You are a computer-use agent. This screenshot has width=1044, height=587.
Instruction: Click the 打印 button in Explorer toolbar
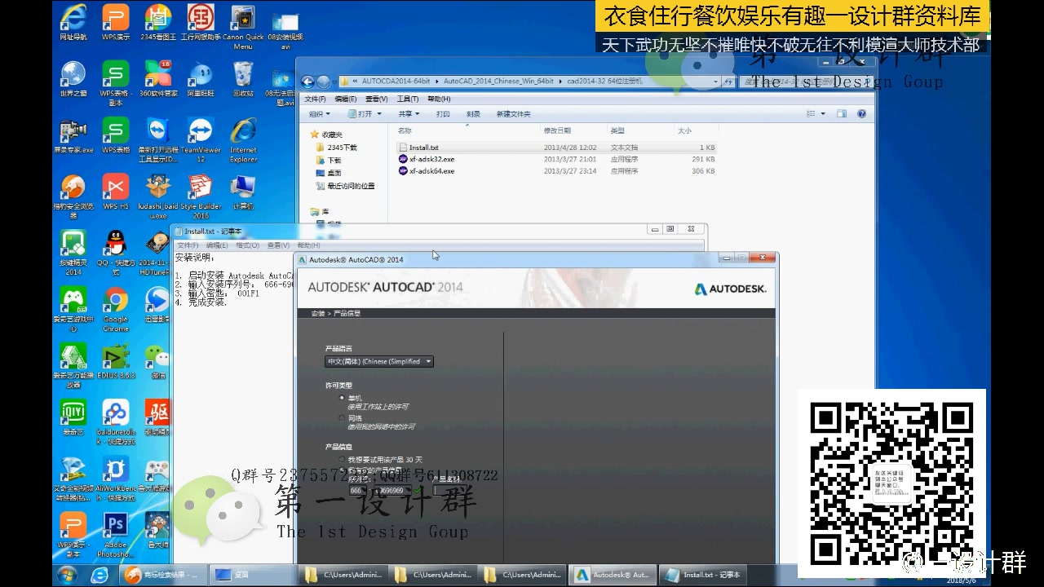coord(443,114)
